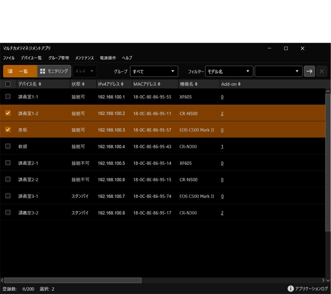331x294 pixels.
Task: Open the メンテナンス menu
Action: click(x=84, y=58)
